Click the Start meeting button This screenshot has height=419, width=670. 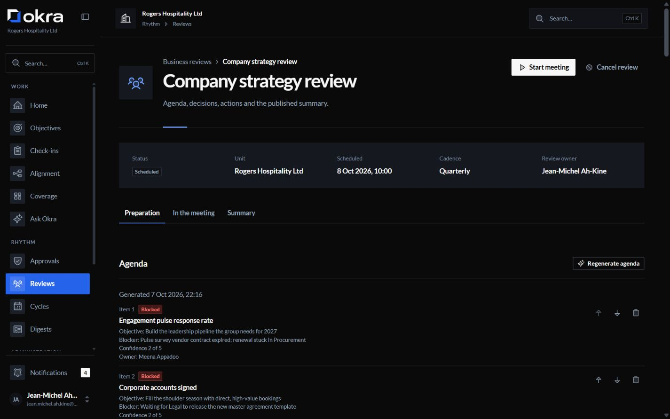tap(543, 67)
